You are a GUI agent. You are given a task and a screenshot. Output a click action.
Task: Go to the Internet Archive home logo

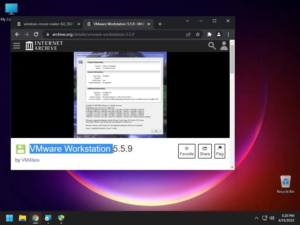click(44, 46)
